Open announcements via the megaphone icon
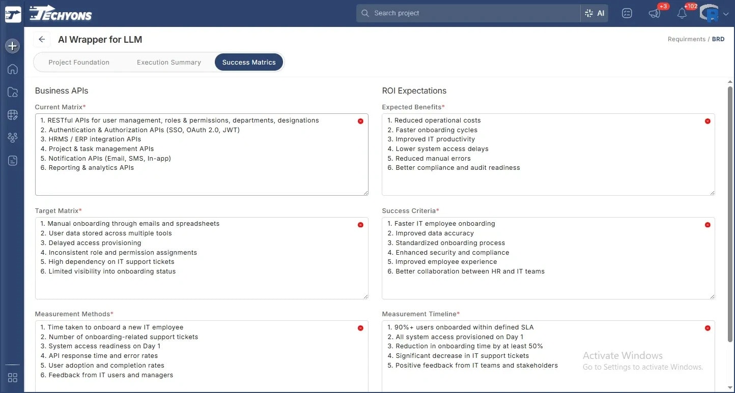Screen dimensions: 735x393 point(655,13)
